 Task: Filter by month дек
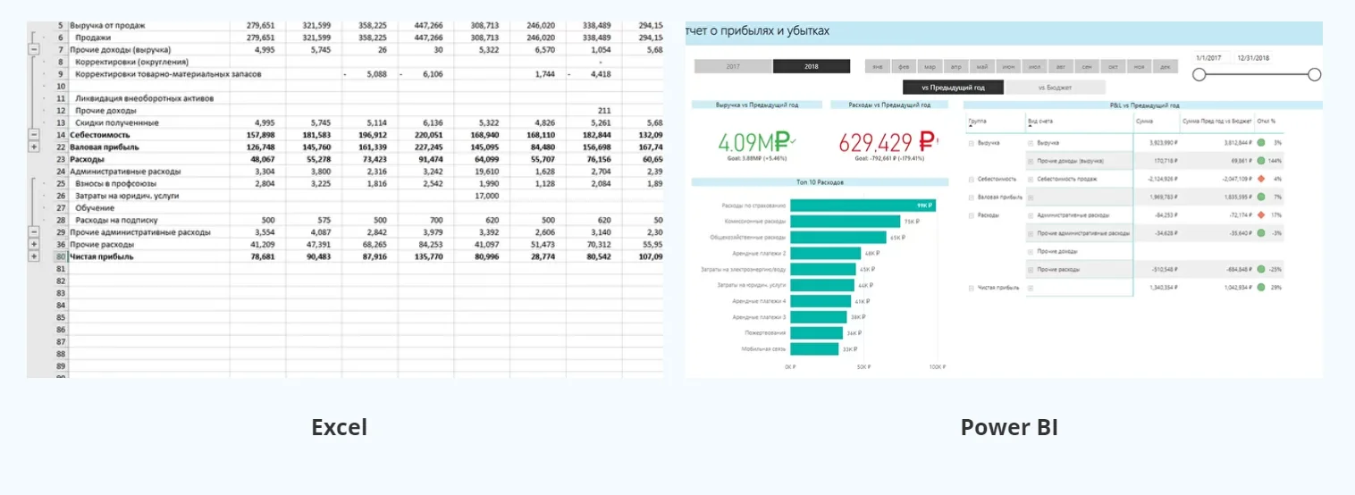[1165, 67]
